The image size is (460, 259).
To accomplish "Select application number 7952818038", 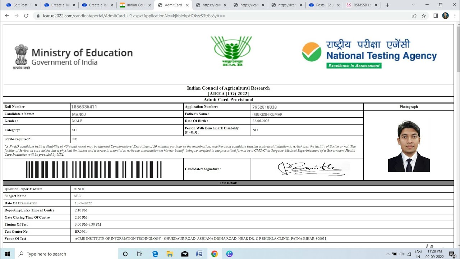I will pos(264,107).
